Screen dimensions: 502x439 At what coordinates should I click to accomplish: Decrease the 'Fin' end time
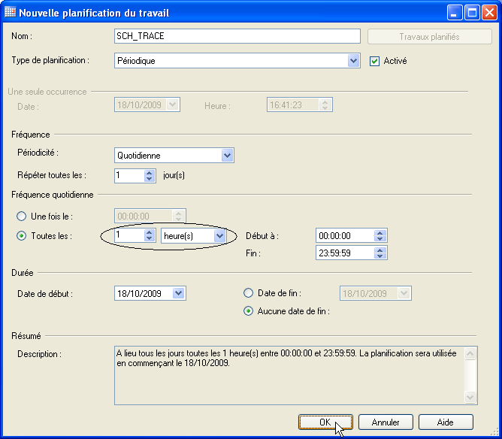tap(380, 256)
